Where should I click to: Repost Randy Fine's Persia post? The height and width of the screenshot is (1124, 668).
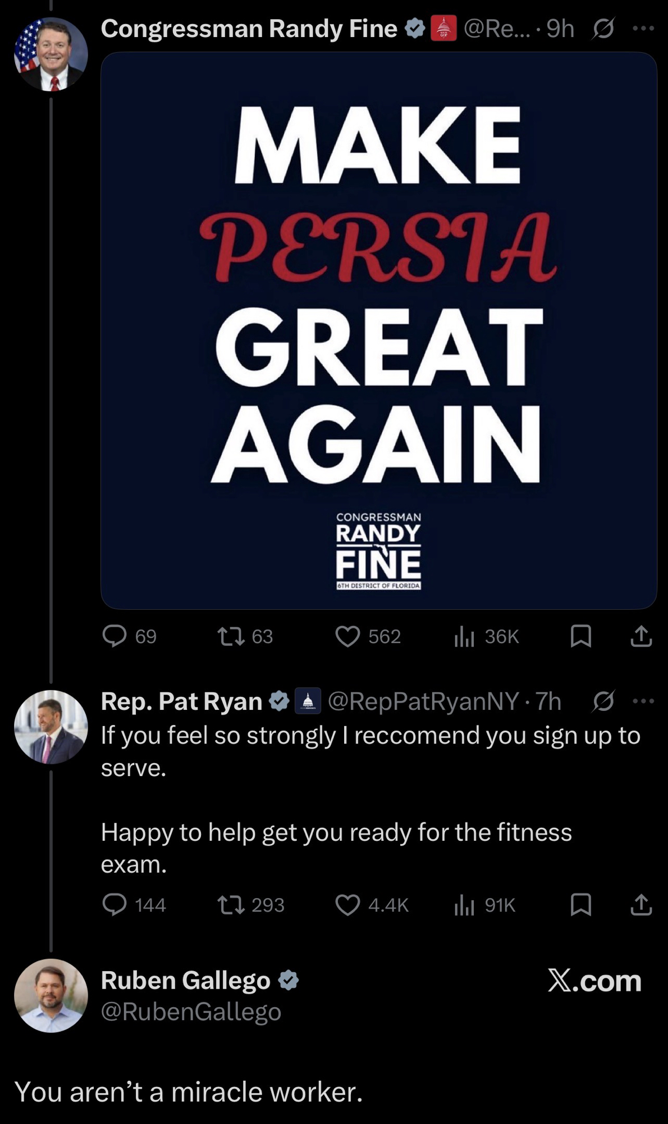[x=231, y=636]
